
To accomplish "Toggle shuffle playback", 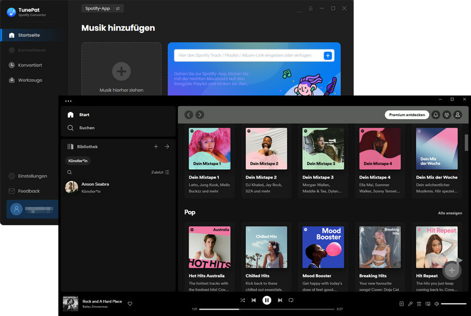I will point(243,300).
